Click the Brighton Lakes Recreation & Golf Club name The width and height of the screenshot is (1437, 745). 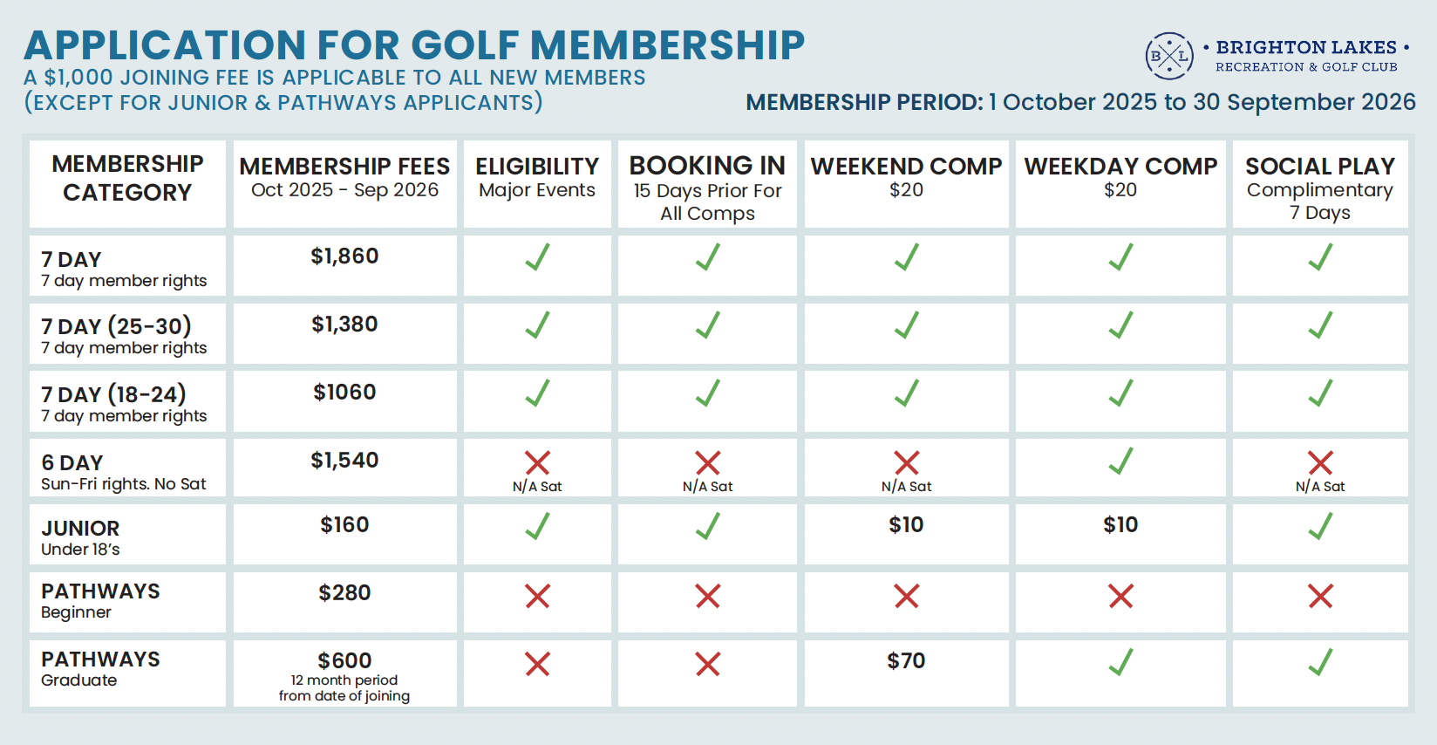point(1306,56)
